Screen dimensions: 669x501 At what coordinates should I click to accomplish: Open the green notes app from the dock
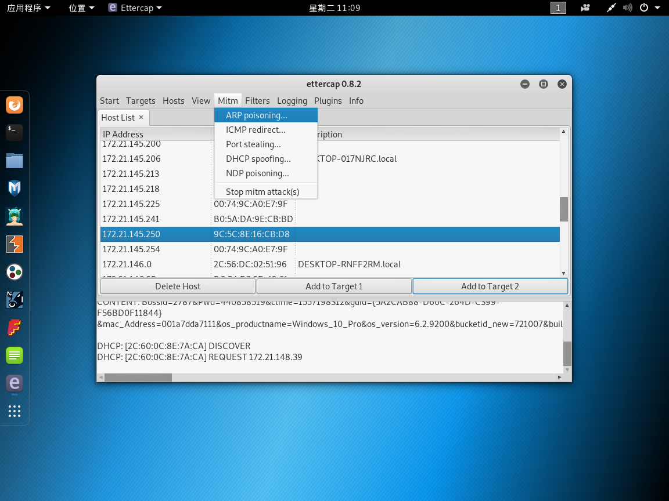click(x=14, y=355)
